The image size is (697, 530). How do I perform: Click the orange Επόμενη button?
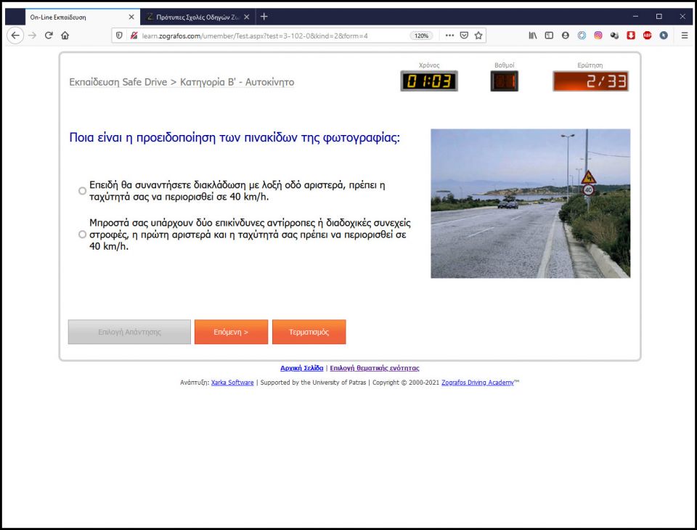pyautogui.click(x=231, y=332)
